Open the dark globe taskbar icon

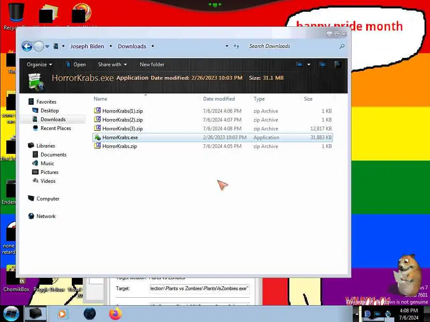89,314
